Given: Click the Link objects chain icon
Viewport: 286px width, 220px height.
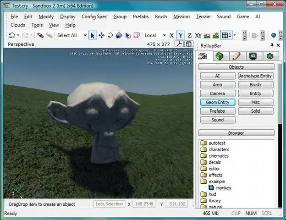Looking at the screenshot, I should [40, 35].
